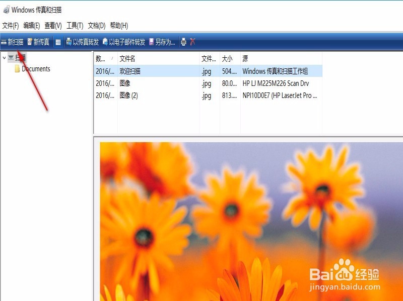Open the 帮助(H) menu
This screenshot has height=301, width=403.
coord(119,26)
